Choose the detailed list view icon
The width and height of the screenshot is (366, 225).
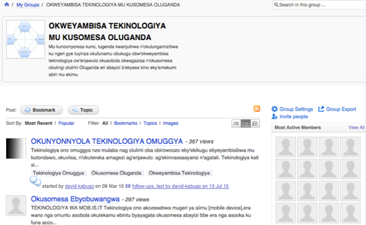click(x=255, y=123)
